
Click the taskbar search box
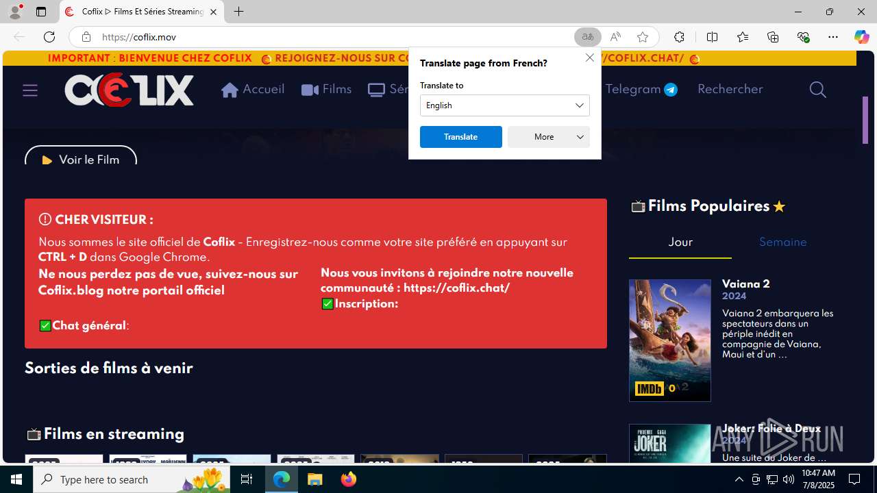(x=132, y=479)
